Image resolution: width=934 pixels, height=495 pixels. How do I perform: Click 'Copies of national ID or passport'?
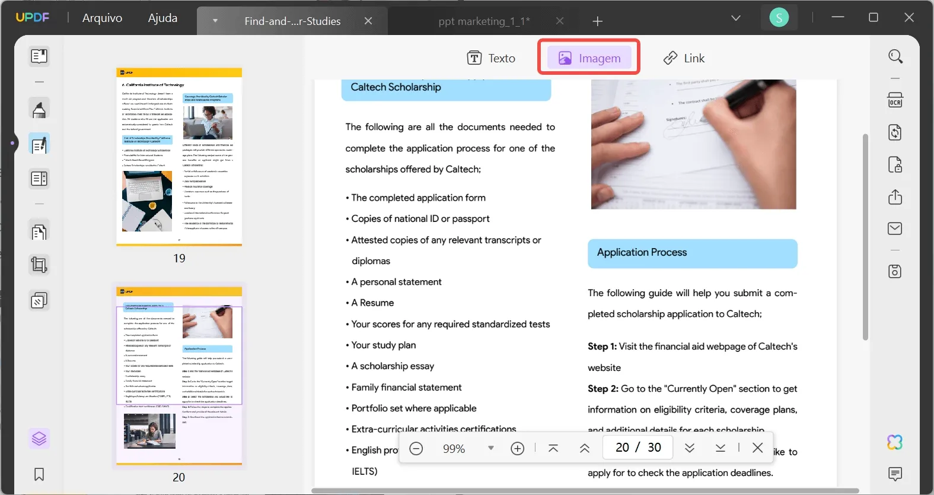420,218
